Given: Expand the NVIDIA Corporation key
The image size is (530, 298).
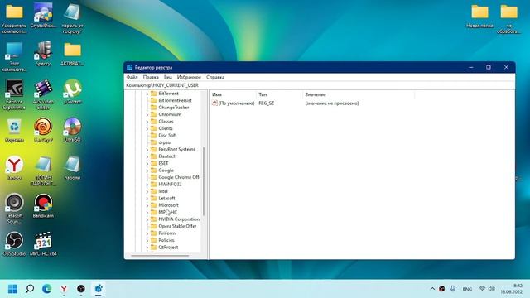Looking at the screenshot, I should [x=147, y=219].
